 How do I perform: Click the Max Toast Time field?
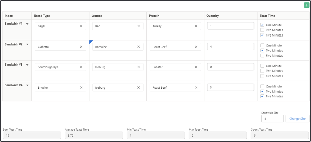(218, 135)
